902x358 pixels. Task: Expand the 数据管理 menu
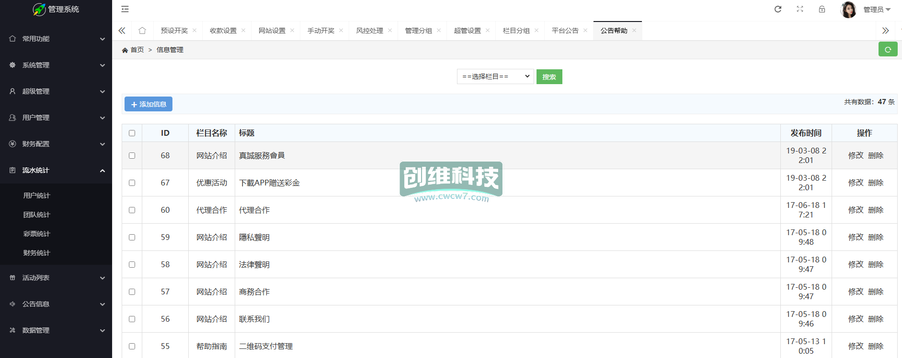[56, 330]
